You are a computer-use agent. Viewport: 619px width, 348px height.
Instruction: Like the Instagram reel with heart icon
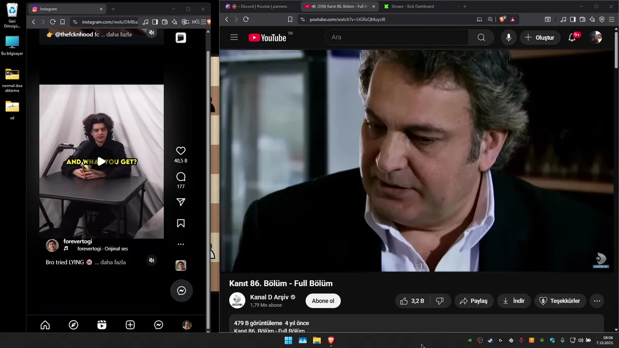181,151
